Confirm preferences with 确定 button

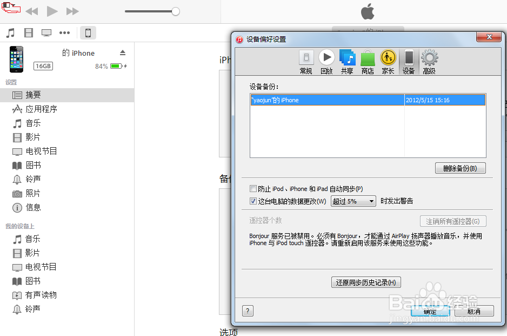click(x=430, y=312)
